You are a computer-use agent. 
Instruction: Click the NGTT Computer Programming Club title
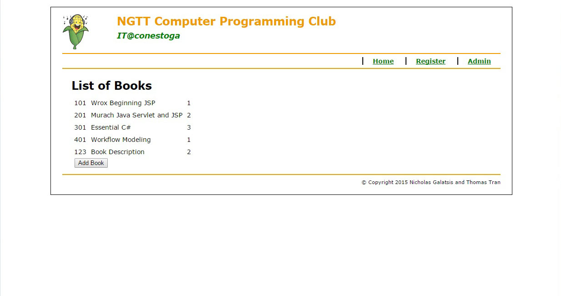[x=226, y=21]
